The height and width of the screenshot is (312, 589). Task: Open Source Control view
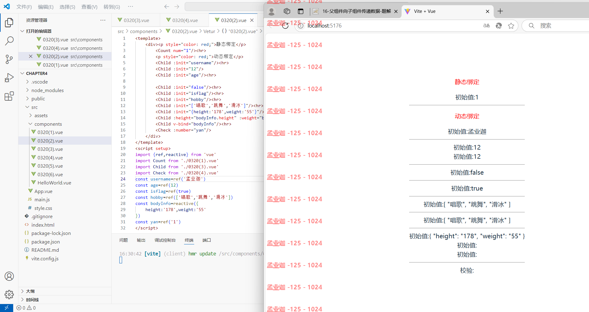(9, 59)
